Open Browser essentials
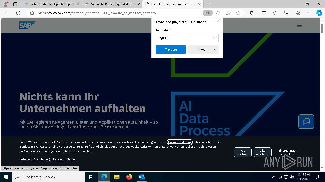325x182 pixels. (298, 13)
